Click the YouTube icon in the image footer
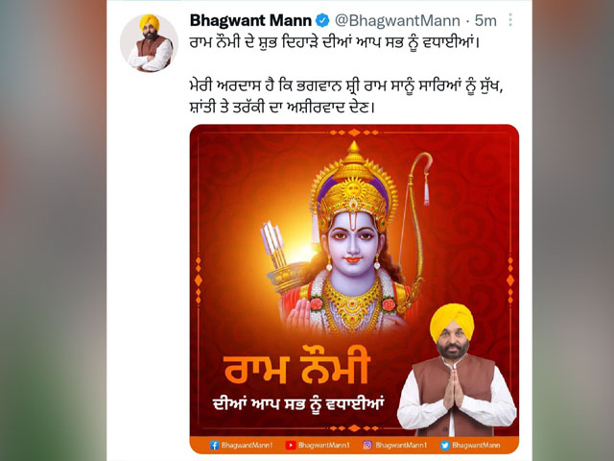 [290, 445]
